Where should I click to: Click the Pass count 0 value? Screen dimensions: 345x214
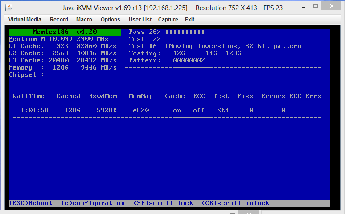coord(251,110)
